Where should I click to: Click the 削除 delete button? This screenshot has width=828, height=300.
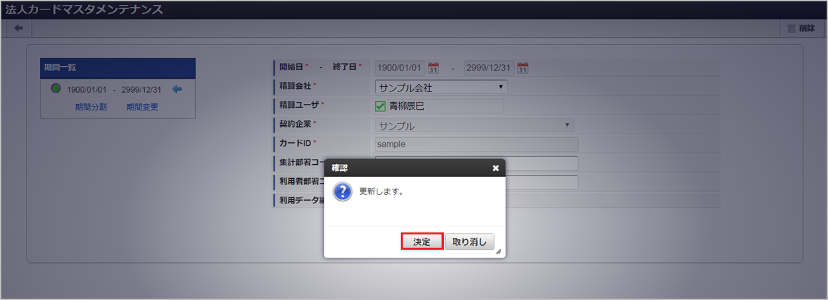click(x=801, y=28)
